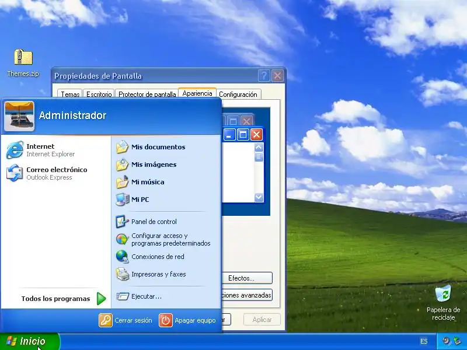The height and width of the screenshot is (350, 467).
Task: Click preview window scrollbar down arrow
Action: tap(259, 197)
